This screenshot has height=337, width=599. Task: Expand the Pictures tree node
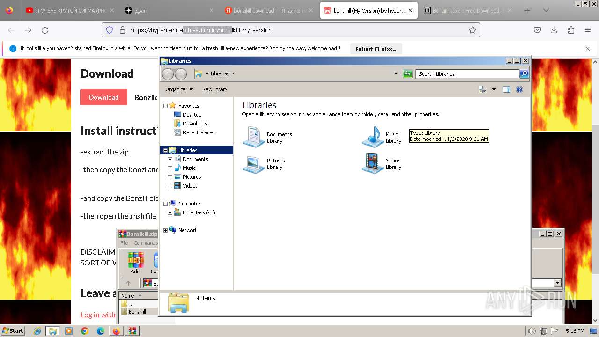pos(170,177)
